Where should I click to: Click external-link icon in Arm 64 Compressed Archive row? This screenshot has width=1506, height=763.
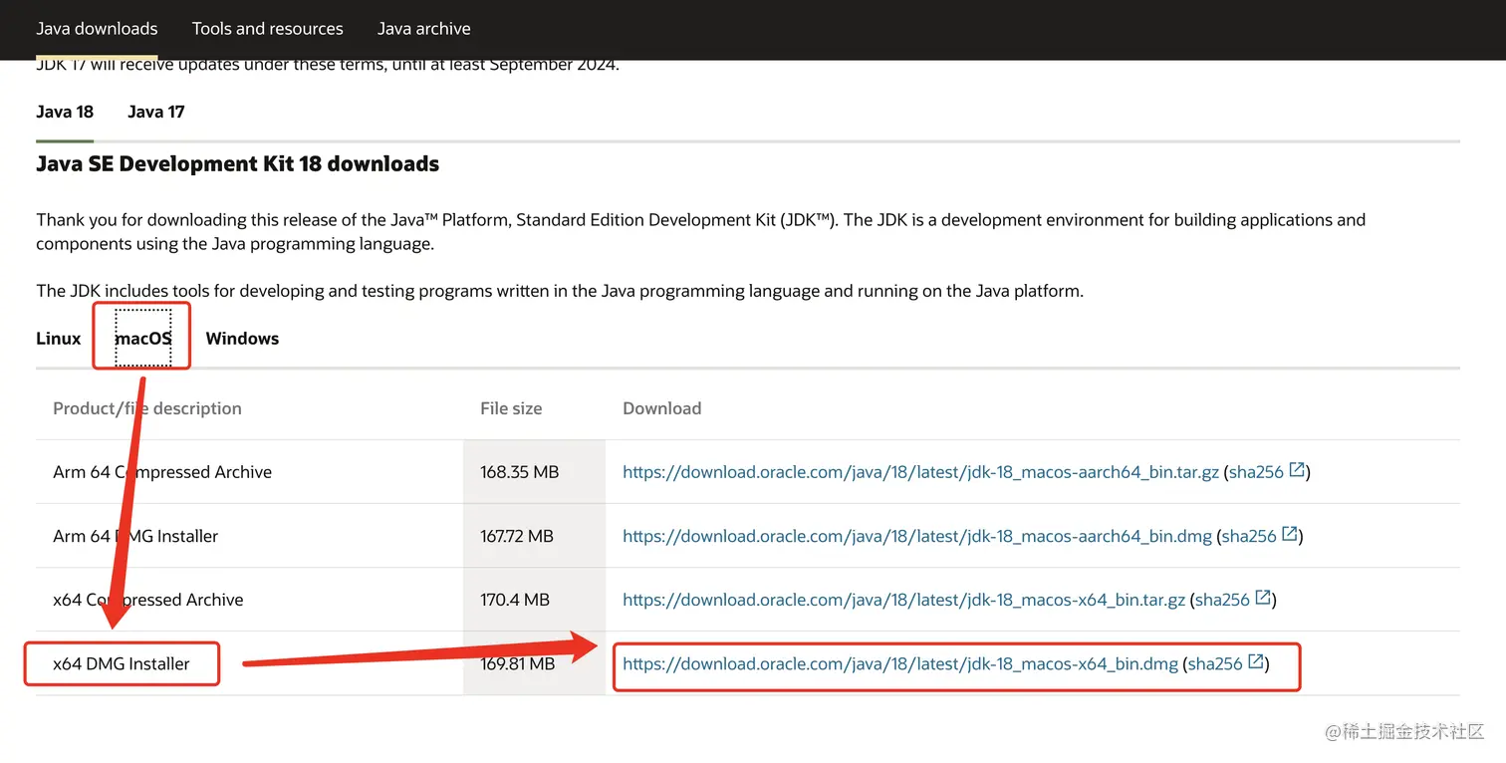click(x=1297, y=470)
